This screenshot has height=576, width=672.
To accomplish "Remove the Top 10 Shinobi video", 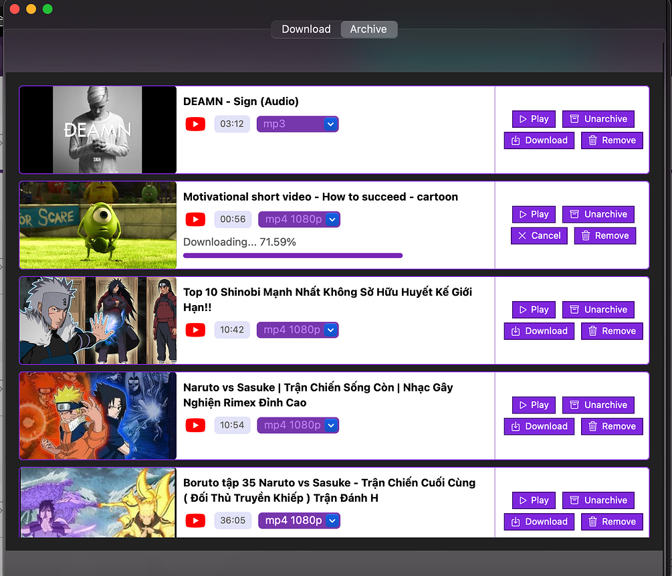I will [612, 330].
